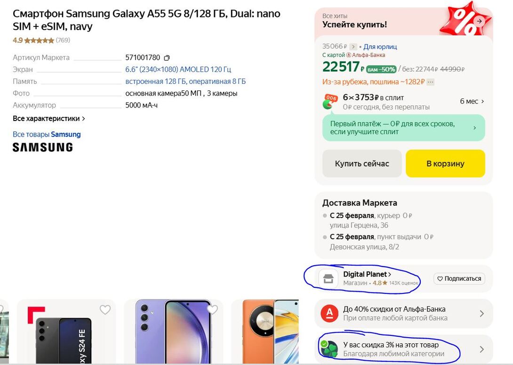Subscribe to Digital Planet store
513x365 pixels.
point(459,278)
